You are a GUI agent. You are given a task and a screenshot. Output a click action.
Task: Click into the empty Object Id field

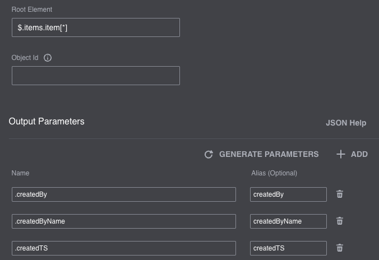coord(95,76)
